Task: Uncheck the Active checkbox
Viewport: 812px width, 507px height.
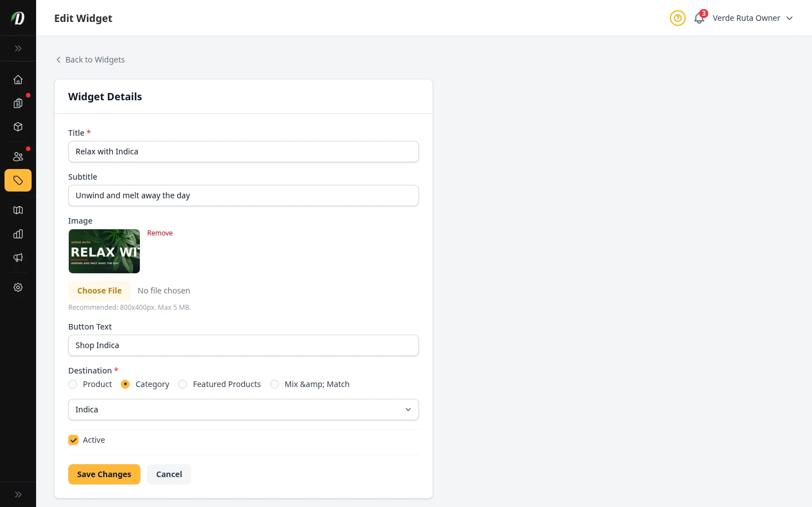Action: coord(73,440)
